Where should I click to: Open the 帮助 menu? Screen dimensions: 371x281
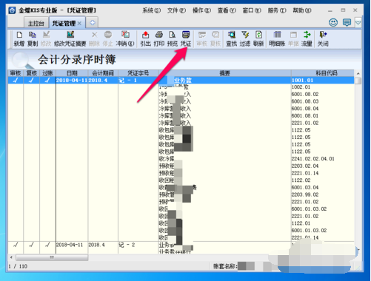[302, 10]
